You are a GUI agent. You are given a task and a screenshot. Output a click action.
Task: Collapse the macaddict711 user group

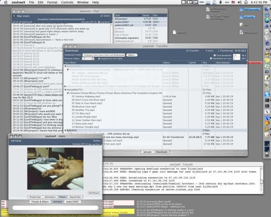click(x=65, y=90)
